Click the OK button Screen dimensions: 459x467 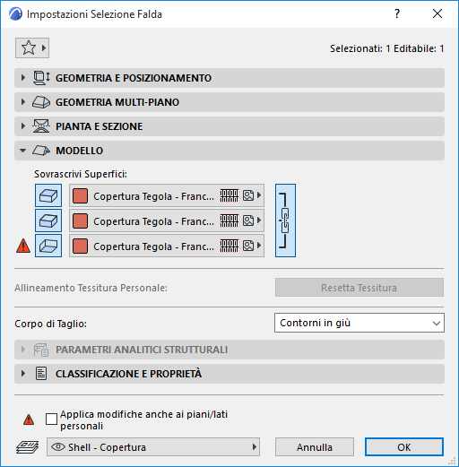(404, 447)
